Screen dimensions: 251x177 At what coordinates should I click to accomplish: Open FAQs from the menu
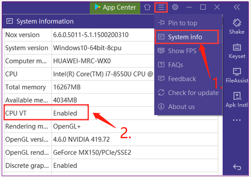[x=188, y=65]
